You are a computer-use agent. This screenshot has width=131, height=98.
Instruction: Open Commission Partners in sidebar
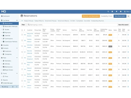coord(10,42)
